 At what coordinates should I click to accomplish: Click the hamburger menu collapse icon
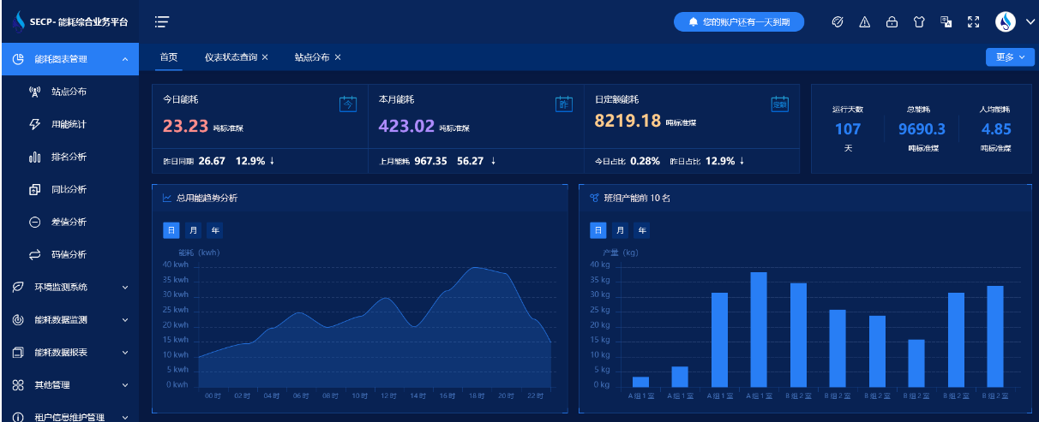point(161,22)
